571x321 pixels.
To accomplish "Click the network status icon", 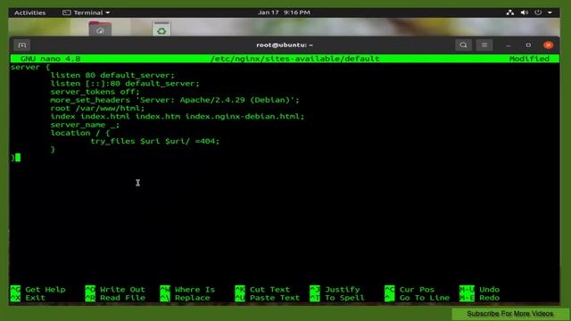I will (510, 12).
